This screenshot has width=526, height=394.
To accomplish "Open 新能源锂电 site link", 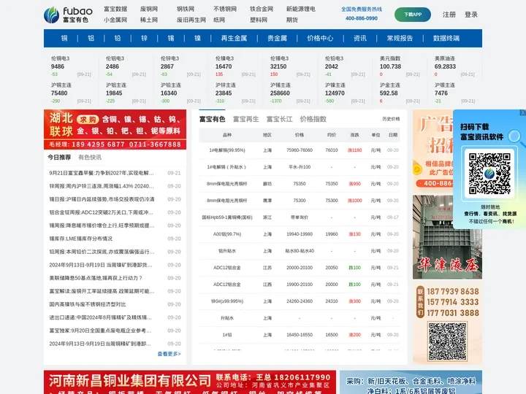I will [x=301, y=9].
